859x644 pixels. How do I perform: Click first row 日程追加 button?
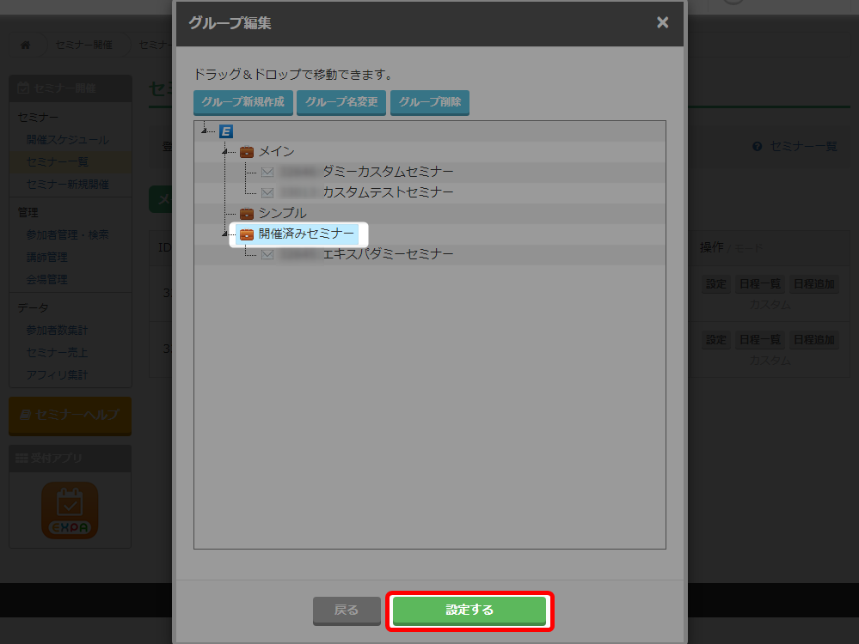pyautogui.click(x=813, y=284)
